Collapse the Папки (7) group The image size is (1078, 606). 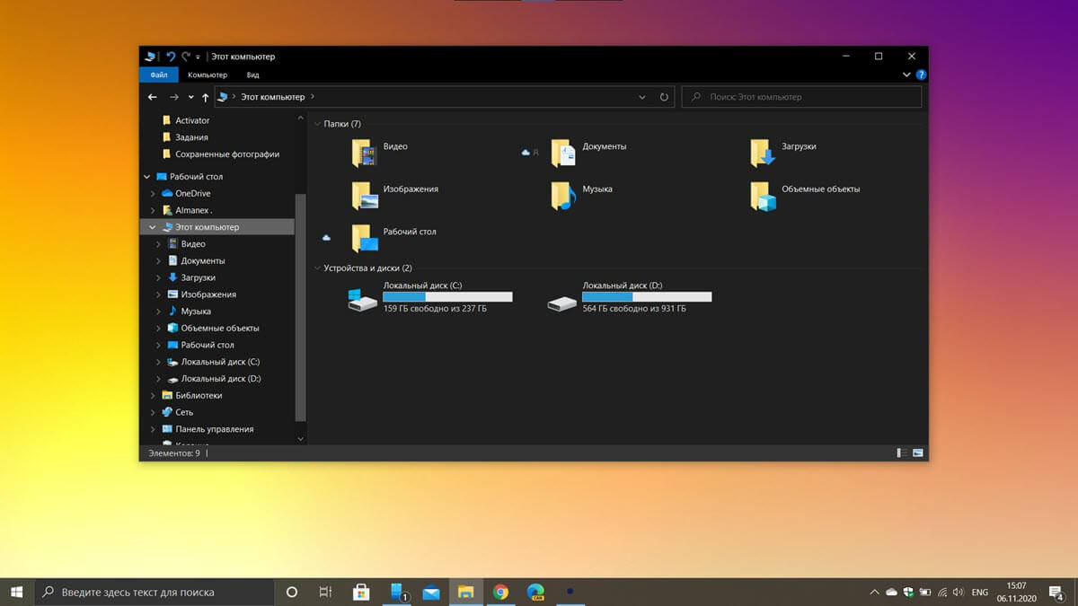coord(317,124)
